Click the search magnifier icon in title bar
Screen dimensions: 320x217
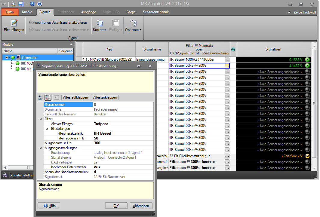13,4
